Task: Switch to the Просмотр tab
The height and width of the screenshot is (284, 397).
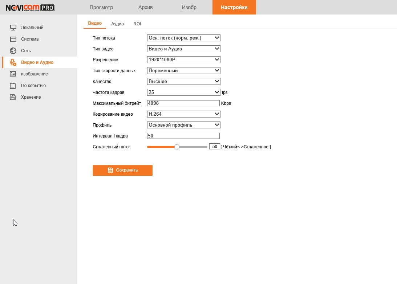Action: point(101,7)
